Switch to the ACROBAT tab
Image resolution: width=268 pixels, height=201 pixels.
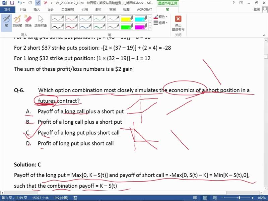(144, 10)
